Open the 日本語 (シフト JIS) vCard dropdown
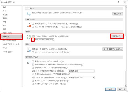 pyautogui.click(x=81, y=78)
